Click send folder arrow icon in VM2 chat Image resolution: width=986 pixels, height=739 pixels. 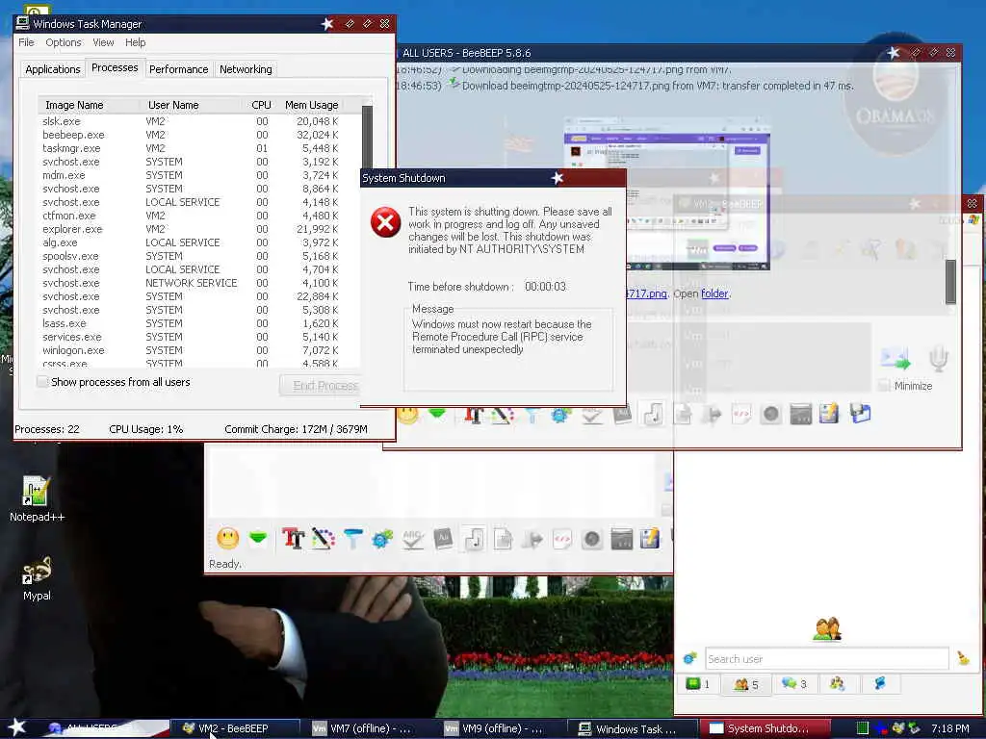coord(532,539)
